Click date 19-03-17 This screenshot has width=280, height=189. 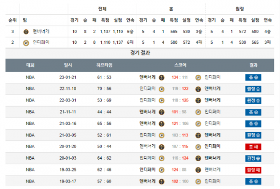point(68,182)
